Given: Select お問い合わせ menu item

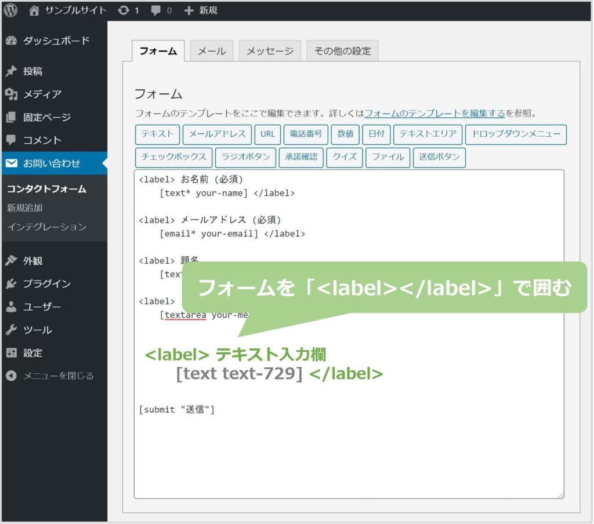Looking at the screenshot, I should pyautogui.click(x=55, y=163).
